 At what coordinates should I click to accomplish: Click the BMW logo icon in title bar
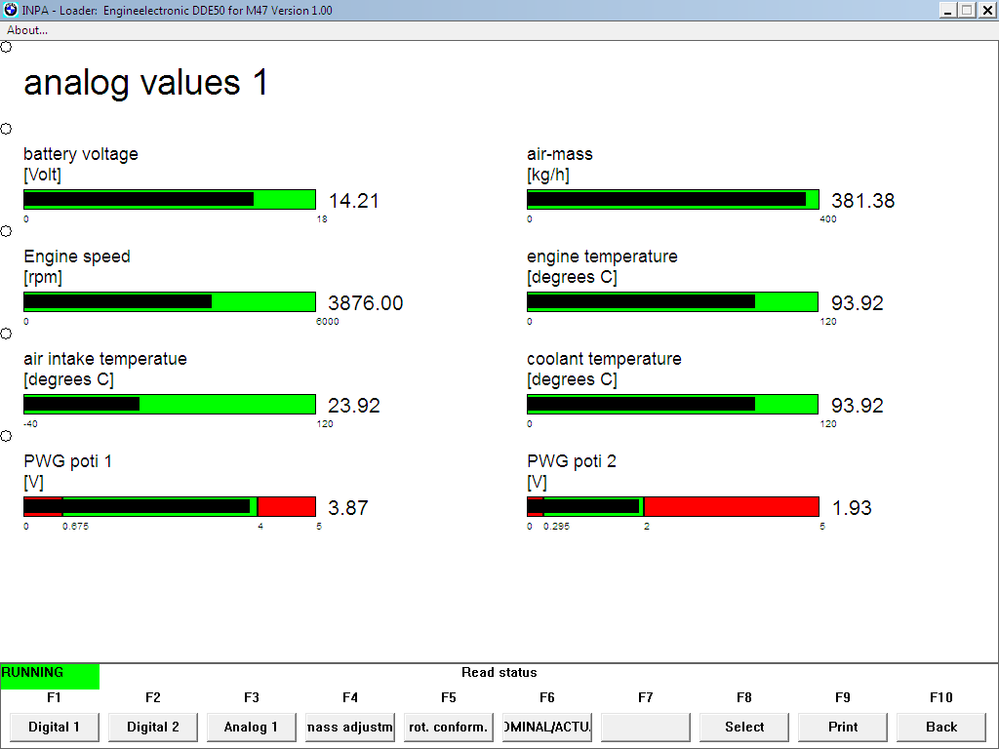click(x=11, y=10)
